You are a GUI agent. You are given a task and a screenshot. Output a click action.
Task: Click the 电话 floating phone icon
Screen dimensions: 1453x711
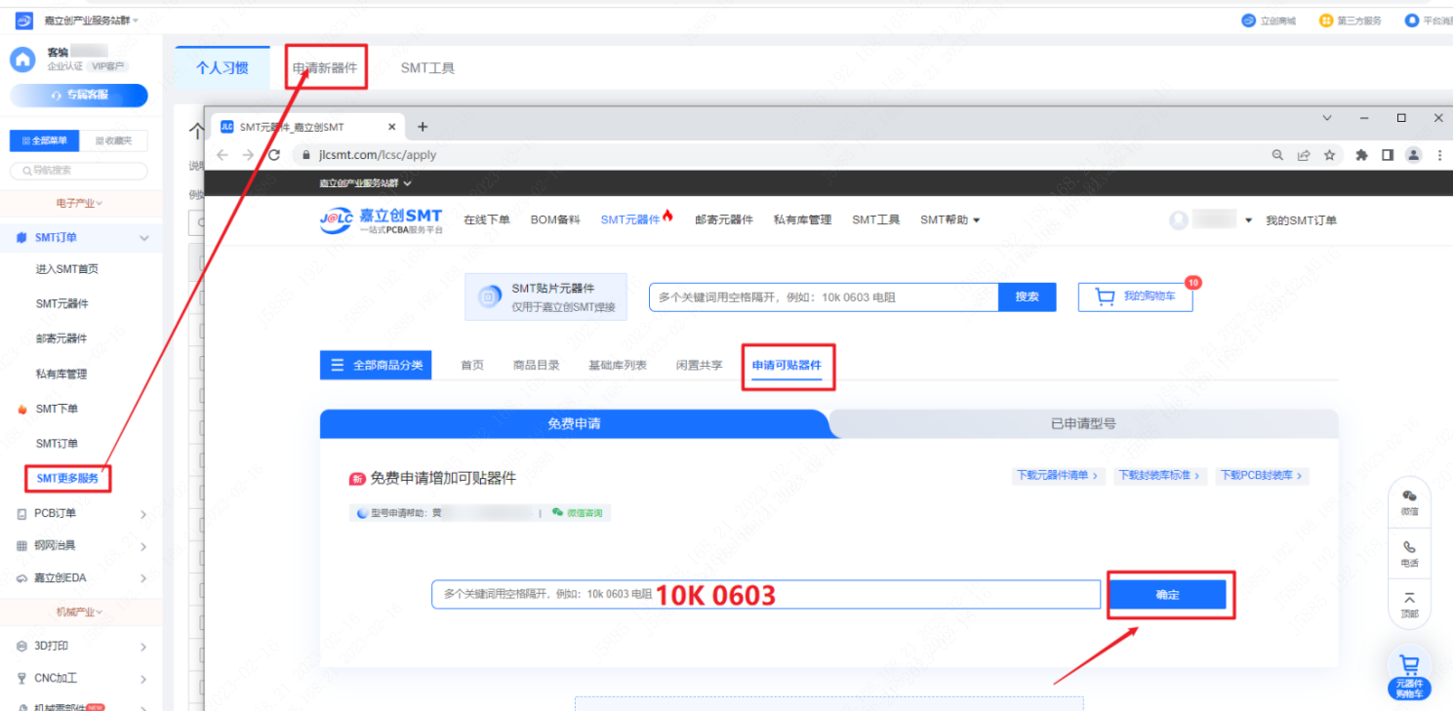[x=1409, y=553]
